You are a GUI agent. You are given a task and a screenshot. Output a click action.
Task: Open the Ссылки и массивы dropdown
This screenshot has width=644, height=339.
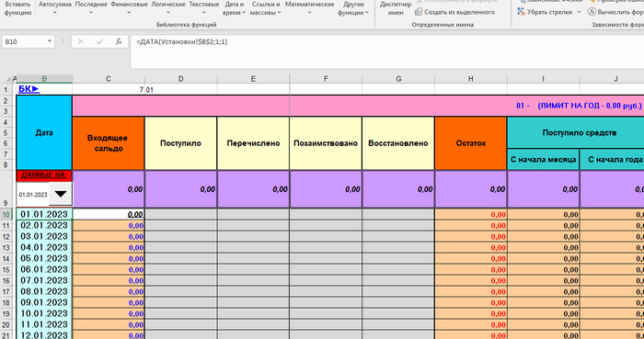[x=266, y=8]
